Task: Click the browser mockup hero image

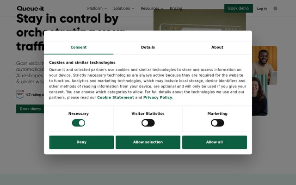Action: click(200, 20)
